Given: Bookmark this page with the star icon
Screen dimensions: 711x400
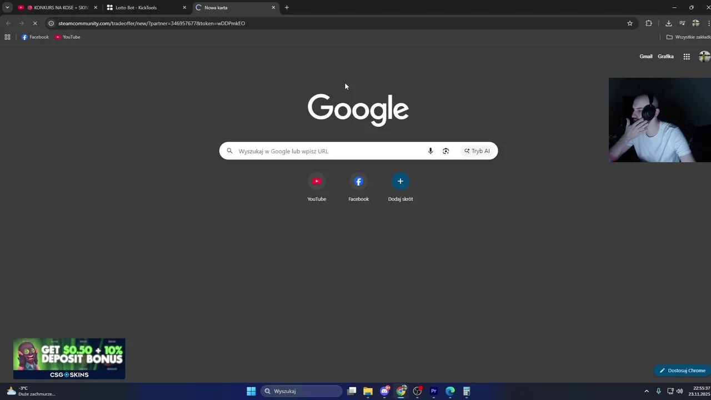Looking at the screenshot, I should [630, 23].
